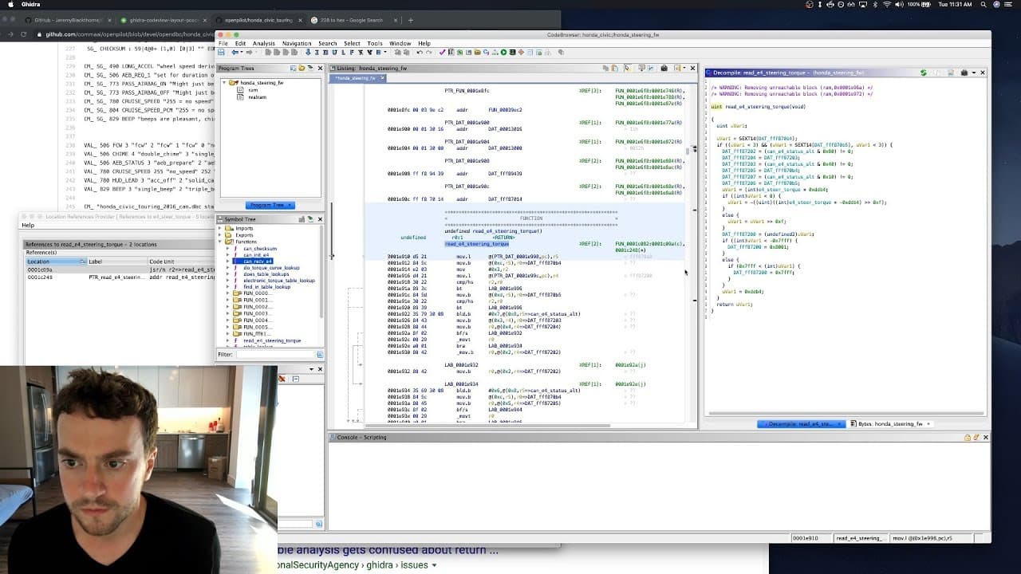This screenshot has height=574, width=1021.
Task: Click the undo icon in toolbar
Action: [x=420, y=52]
